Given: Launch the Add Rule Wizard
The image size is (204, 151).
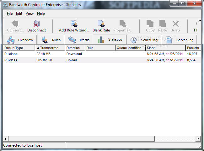Looking at the screenshot, I should pos(74,26).
